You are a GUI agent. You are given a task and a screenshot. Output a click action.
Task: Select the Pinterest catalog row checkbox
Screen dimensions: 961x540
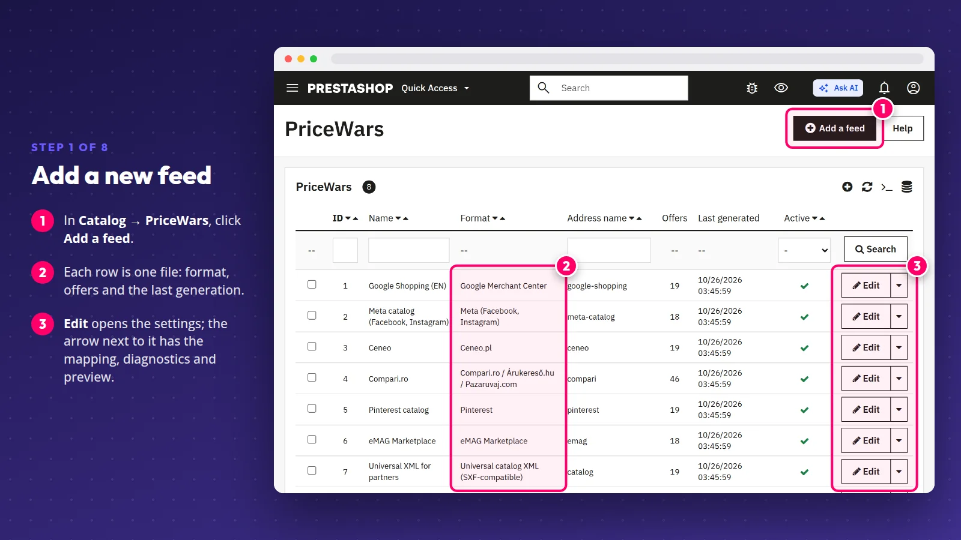click(312, 409)
